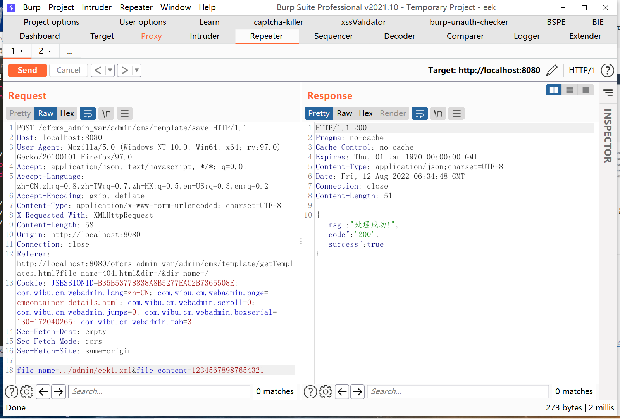Open the previous history dropdown arrow
The image size is (620, 419).
click(110, 70)
